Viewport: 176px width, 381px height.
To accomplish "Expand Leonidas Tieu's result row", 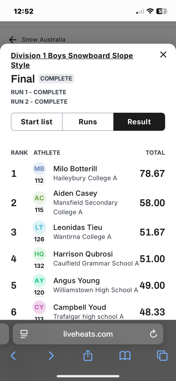I will pos(88,232).
